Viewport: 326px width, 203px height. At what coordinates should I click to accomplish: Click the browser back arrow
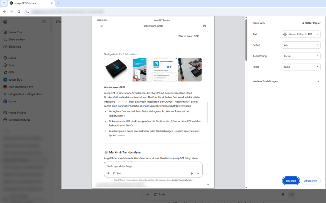pos(4,12)
